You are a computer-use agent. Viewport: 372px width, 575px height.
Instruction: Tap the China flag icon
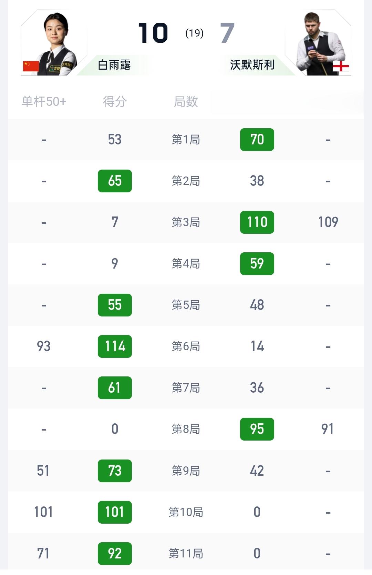coord(31,66)
